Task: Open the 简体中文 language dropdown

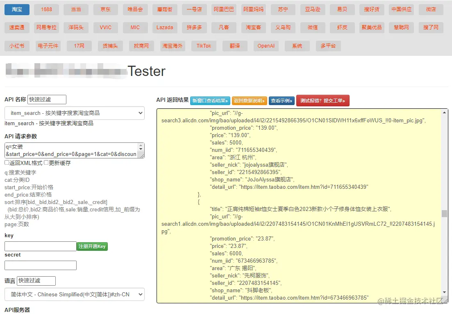Action: [74, 295]
